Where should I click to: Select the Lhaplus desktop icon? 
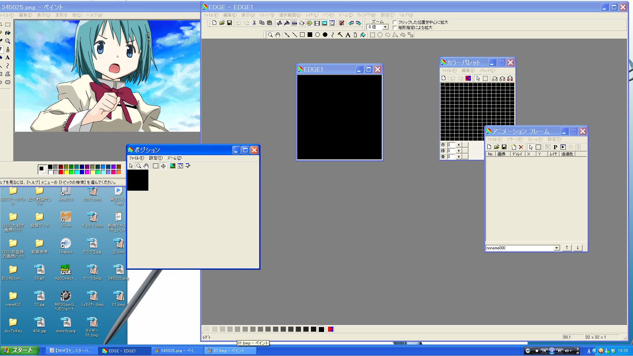[66, 246]
